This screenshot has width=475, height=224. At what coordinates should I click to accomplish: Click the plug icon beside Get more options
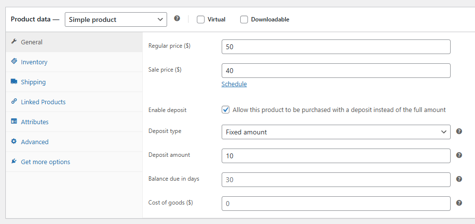14,161
